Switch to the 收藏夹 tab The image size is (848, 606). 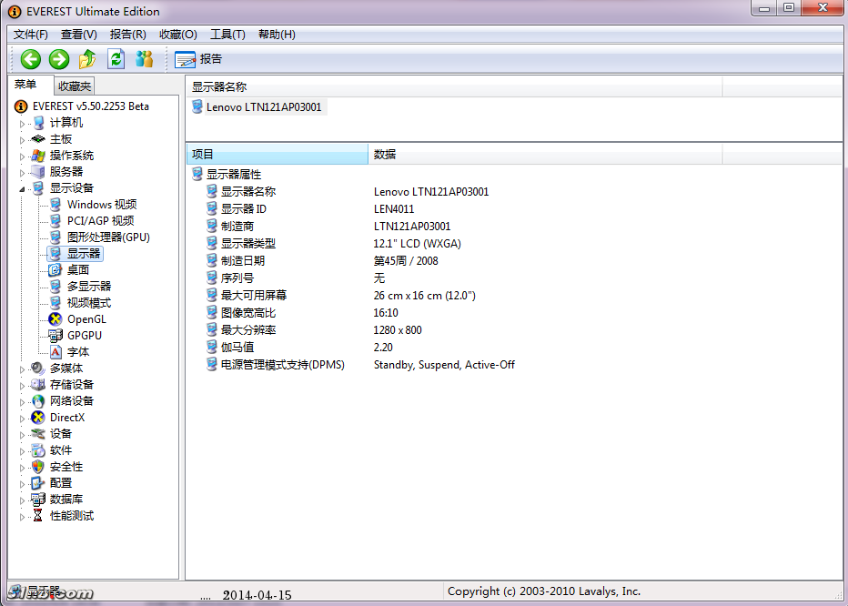pos(75,86)
